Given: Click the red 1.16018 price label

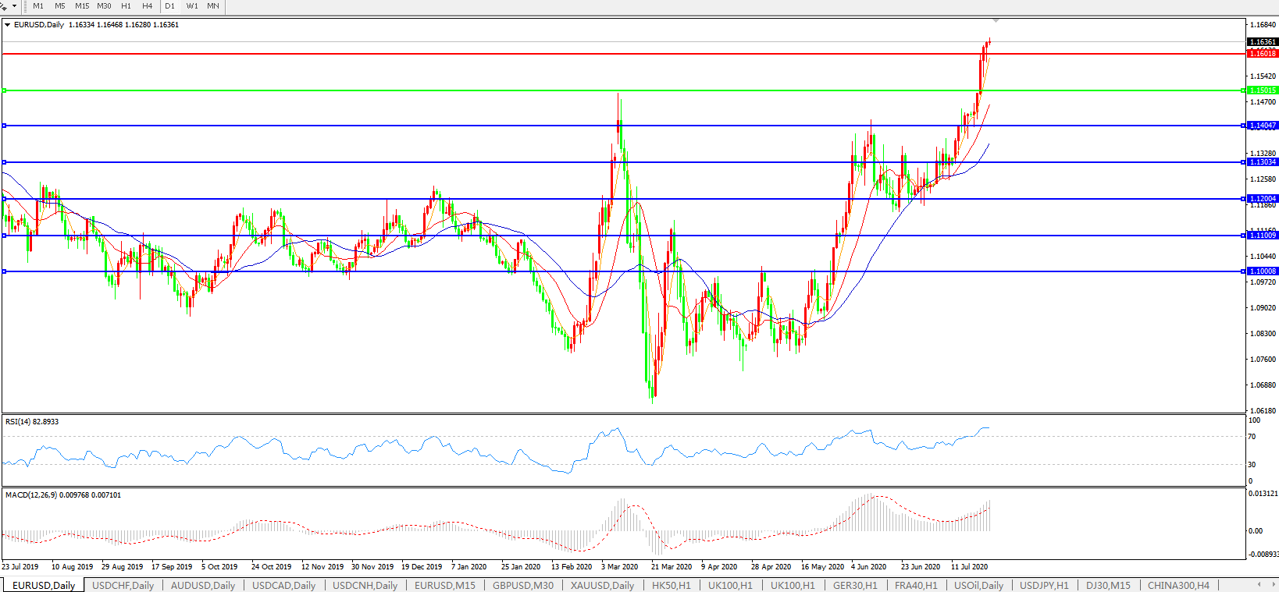Looking at the screenshot, I should (1262, 54).
